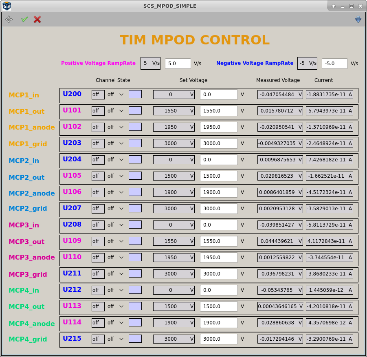Expand state dropdown for MCP3_in U208
The height and width of the screenshot is (357, 367).
[x=115, y=225]
